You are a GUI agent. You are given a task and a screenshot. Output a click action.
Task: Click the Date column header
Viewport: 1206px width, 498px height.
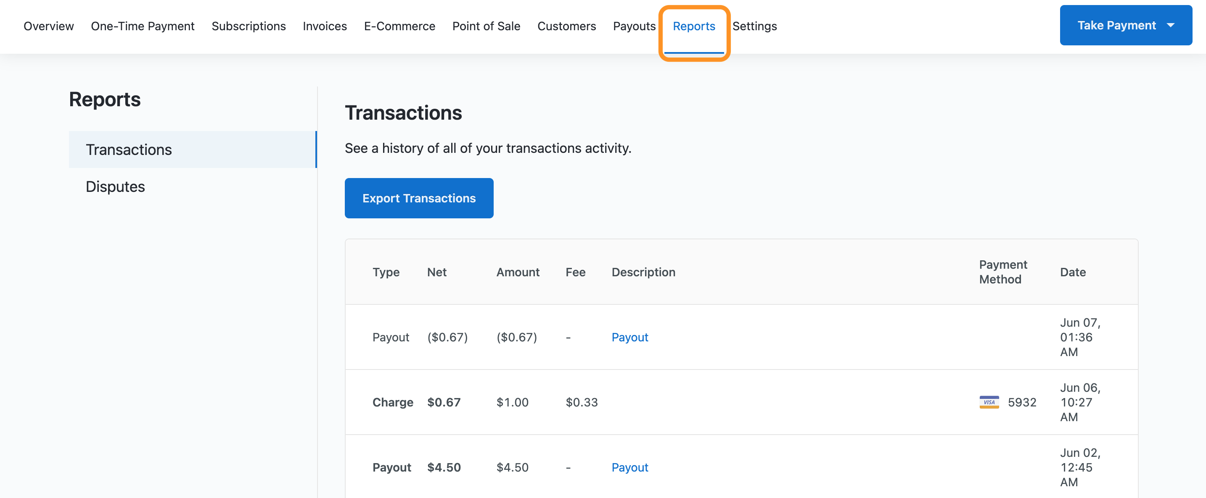(1073, 272)
